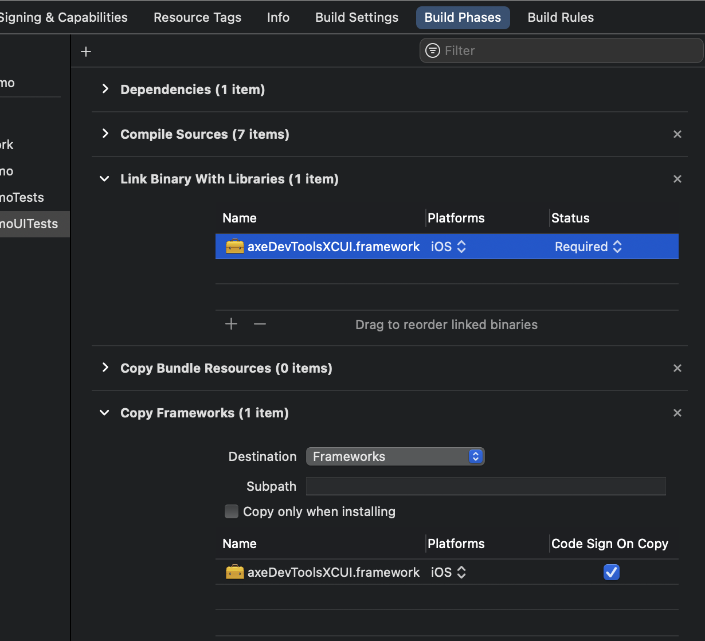Viewport: 705px width, 641px height.
Task: Remove the Copy Frameworks phase
Action: coord(677,413)
